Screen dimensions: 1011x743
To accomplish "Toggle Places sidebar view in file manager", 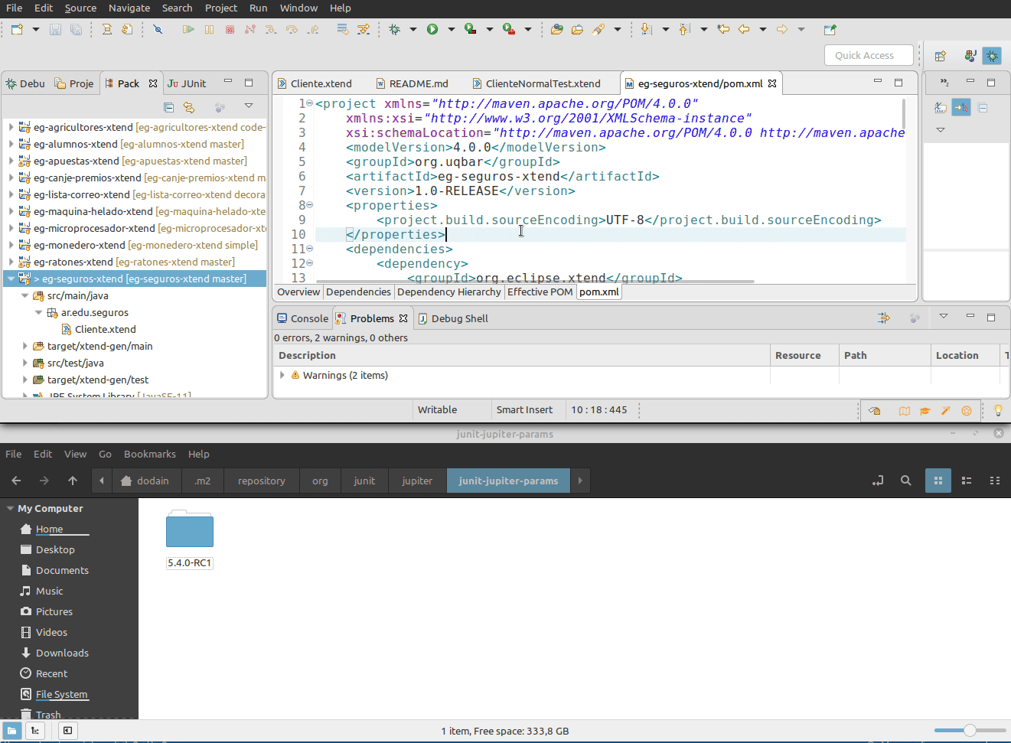I will coord(12,731).
